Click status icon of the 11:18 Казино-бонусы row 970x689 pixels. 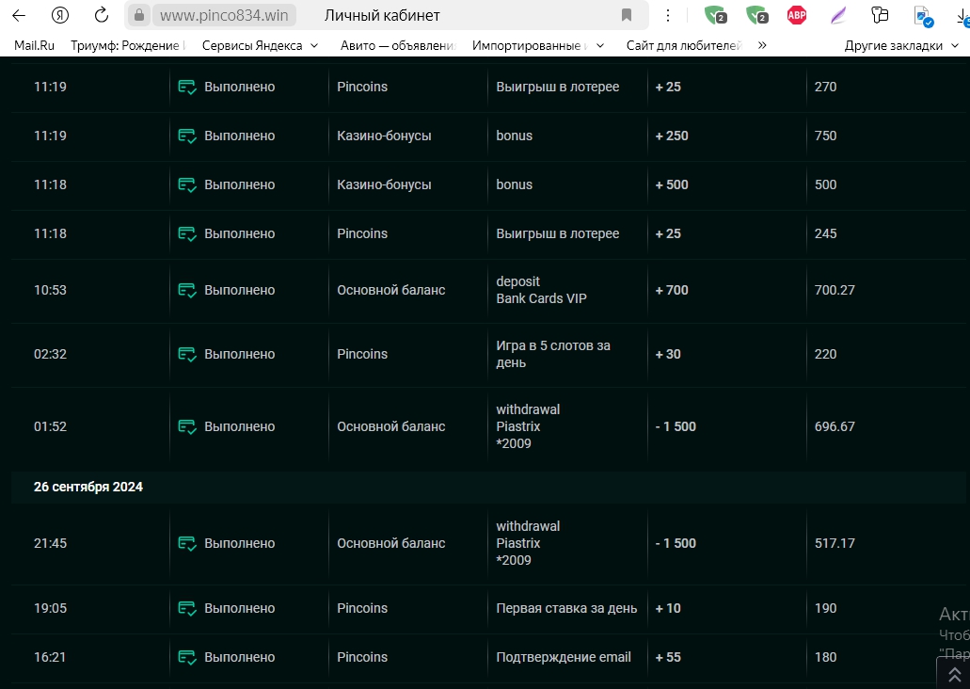coord(187,185)
